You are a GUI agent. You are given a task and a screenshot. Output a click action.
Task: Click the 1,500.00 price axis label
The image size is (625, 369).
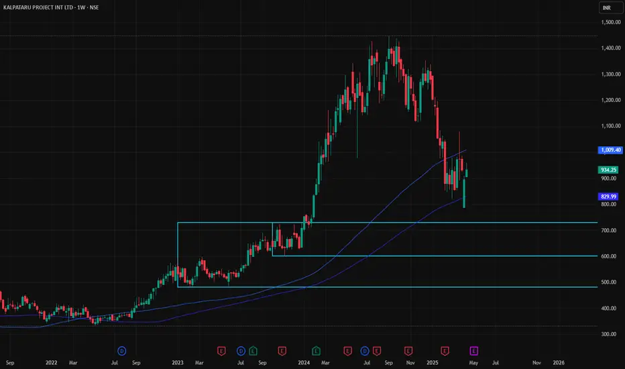(611, 22)
